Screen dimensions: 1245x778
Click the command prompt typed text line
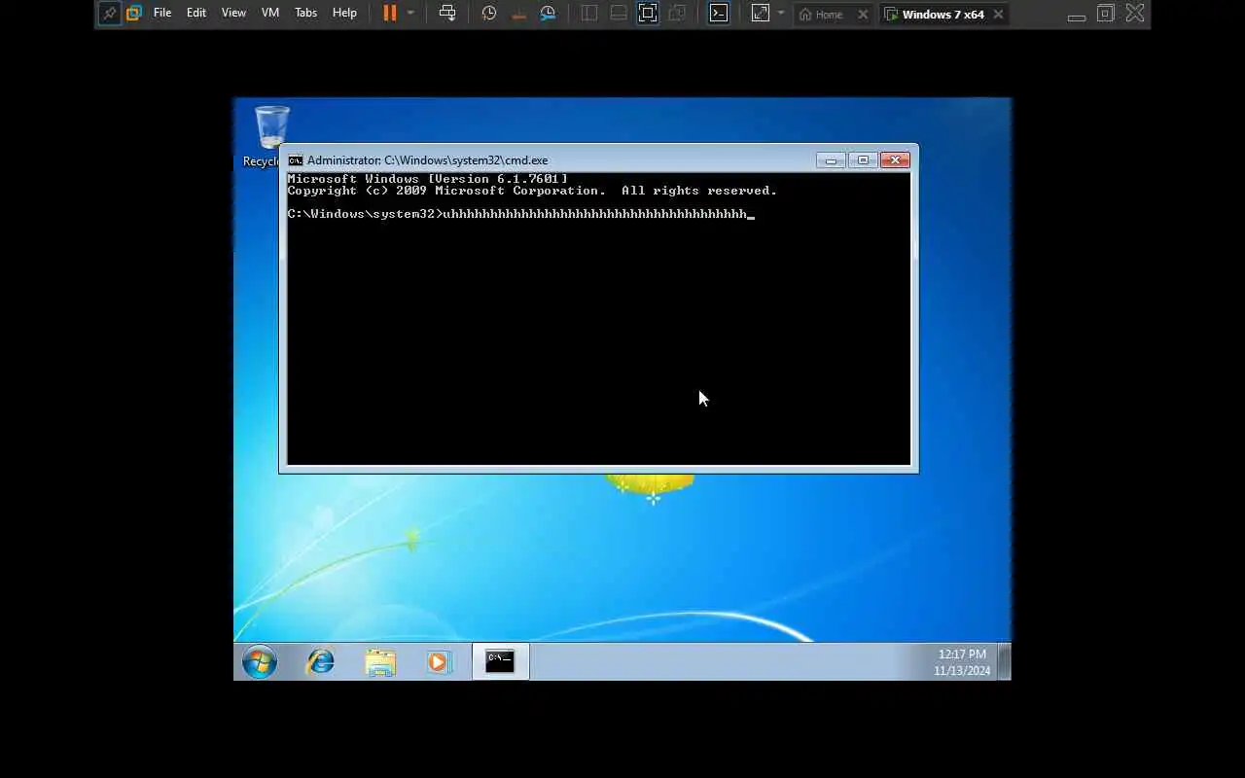coord(520,214)
